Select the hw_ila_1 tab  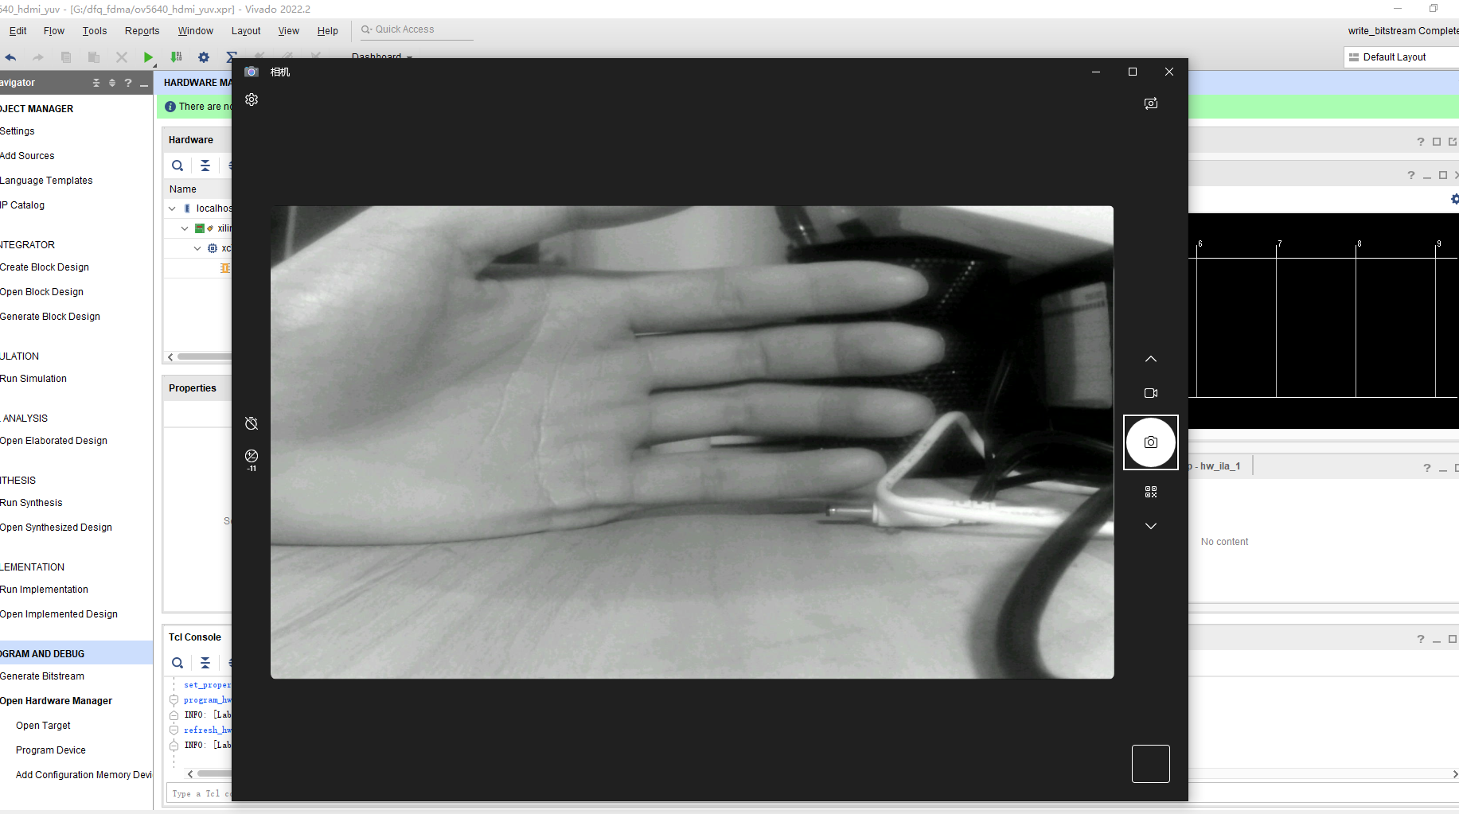click(x=1218, y=466)
